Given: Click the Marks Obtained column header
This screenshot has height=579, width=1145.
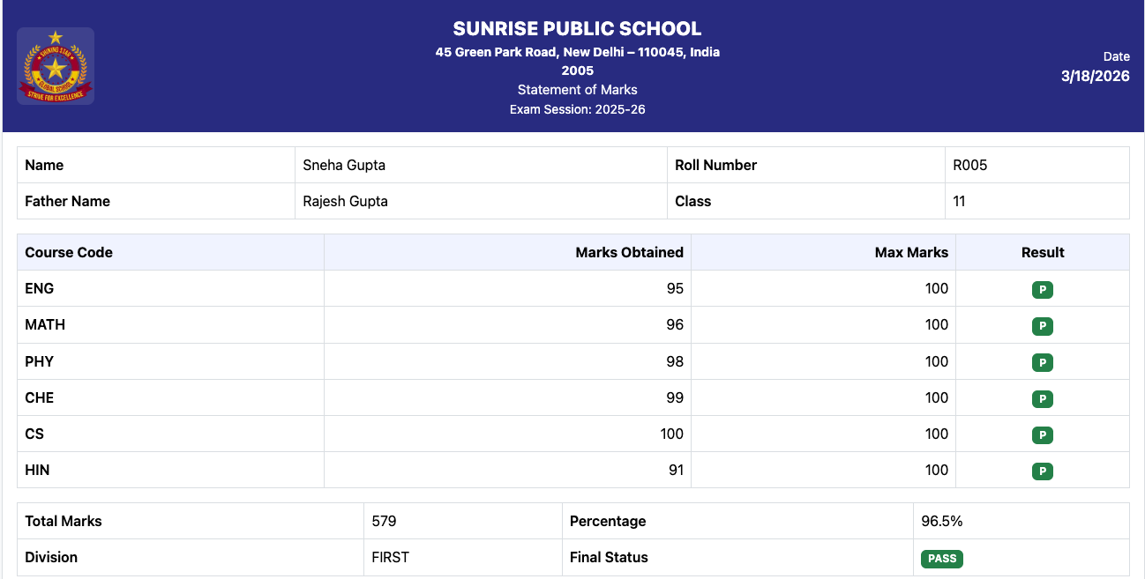Looking at the screenshot, I should click(x=629, y=252).
